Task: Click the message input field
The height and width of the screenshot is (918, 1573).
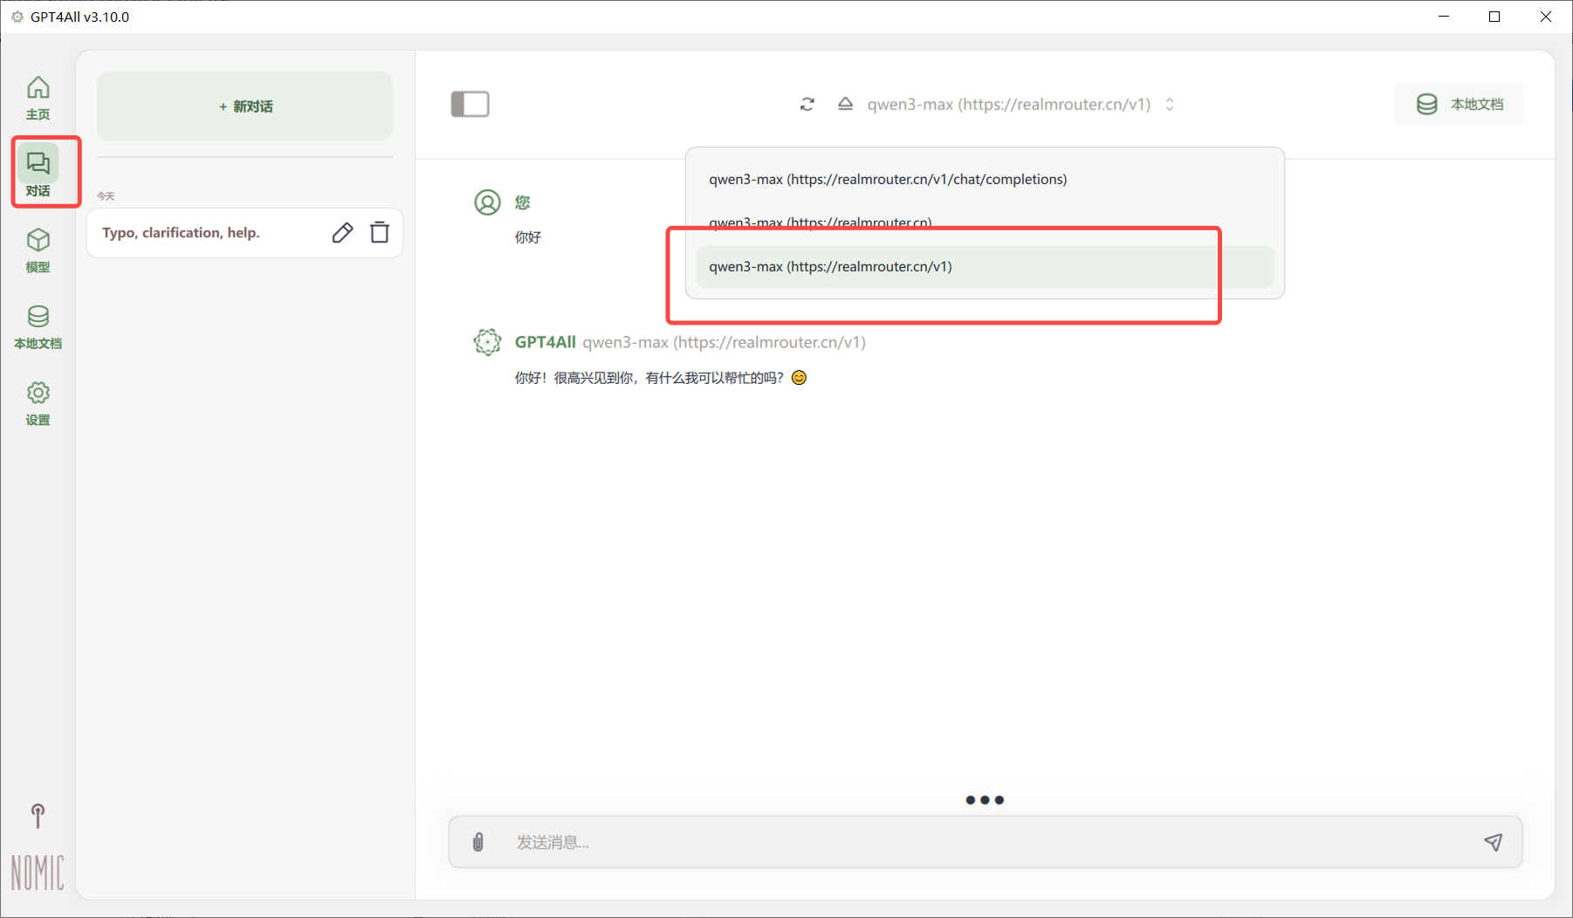Action: [x=985, y=842]
